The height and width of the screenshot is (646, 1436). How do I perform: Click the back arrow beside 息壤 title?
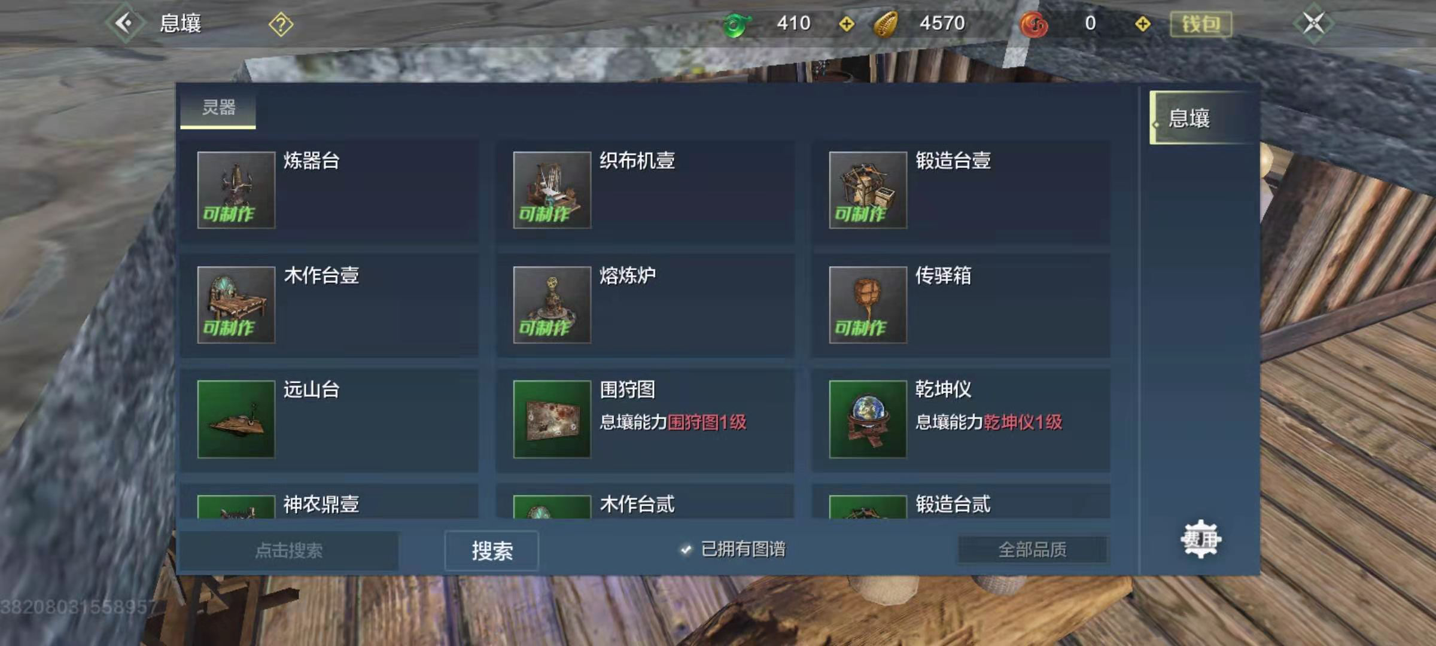pyautogui.click(x=125, y=23)
